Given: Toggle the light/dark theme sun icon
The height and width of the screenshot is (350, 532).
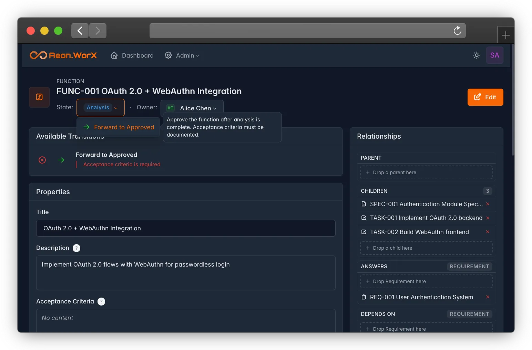Looking at the screenshot, I should point(477,55).
